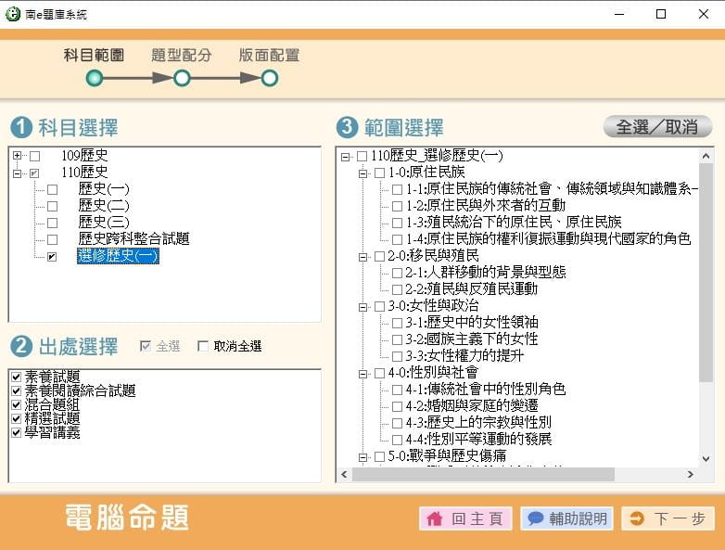
Task: Check 1-3:殖民統治下的原住民 checkbox
Action: [397, 223]
